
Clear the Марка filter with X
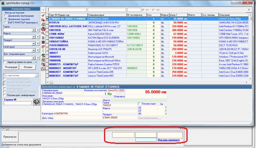coord(38,37)
